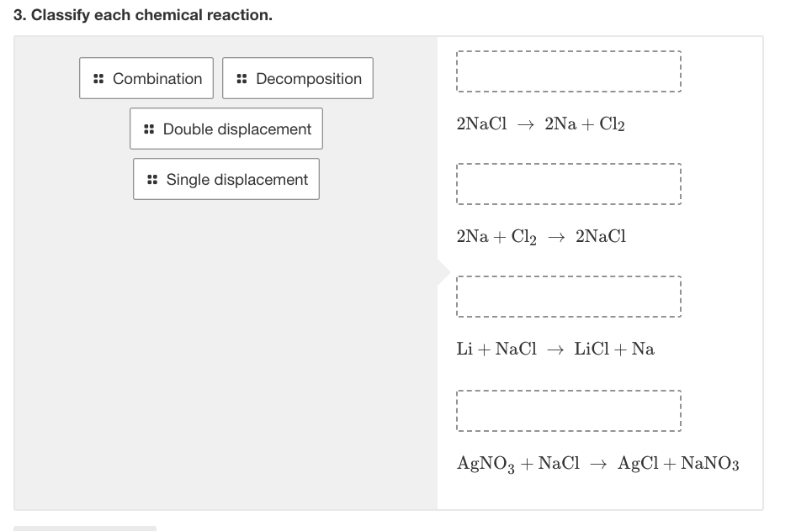This screenshot has height=531, width=796.
Task: Click the answer box above 2Na + Cl2 combination equation
Action: pyautogui.click(x=568, y=183)
